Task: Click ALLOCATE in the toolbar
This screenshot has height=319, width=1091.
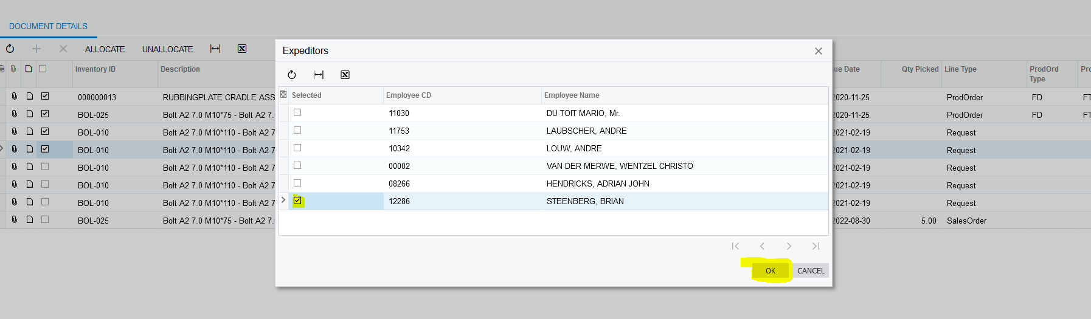Action: 105,49
